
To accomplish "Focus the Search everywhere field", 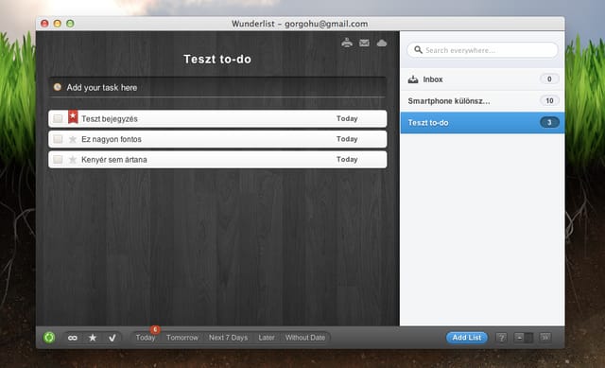I will point(482,50).
